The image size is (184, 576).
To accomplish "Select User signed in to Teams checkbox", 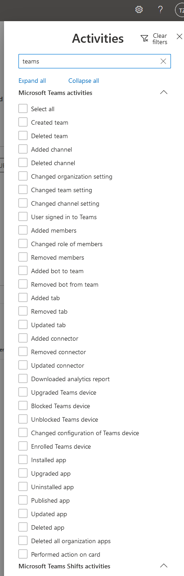I will click(x=23, y=216).
